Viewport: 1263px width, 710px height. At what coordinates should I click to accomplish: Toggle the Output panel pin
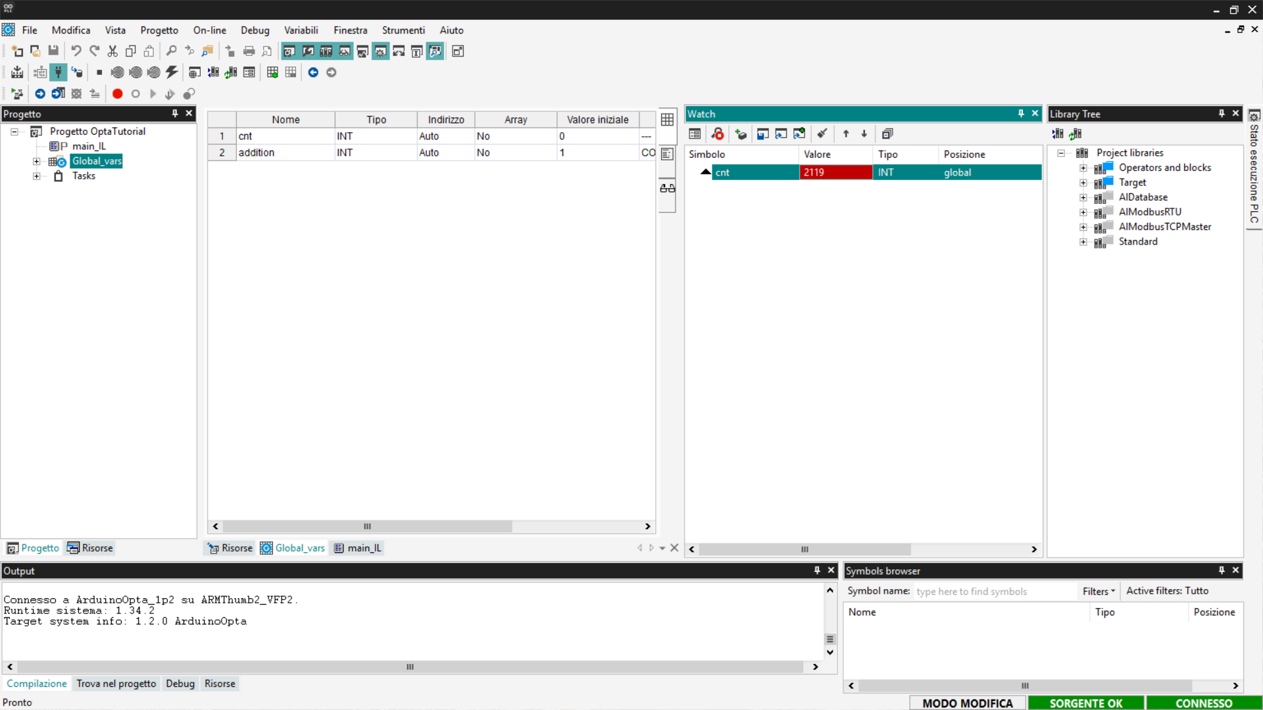[817, 571]
